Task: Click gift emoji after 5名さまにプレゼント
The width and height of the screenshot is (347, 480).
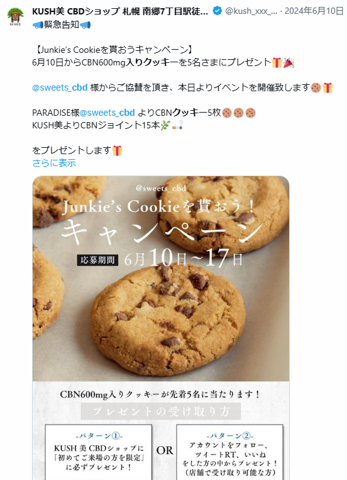Action: (277, 62)
